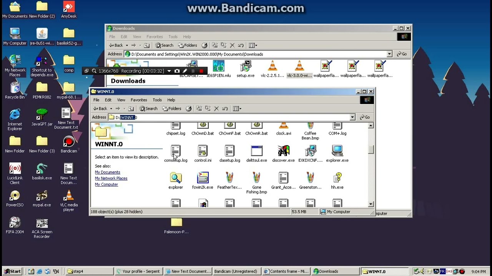This screenshot has height=276, width=492.
Task: Open the PowerISO desktop shortcut
Action: pos(15,199)
